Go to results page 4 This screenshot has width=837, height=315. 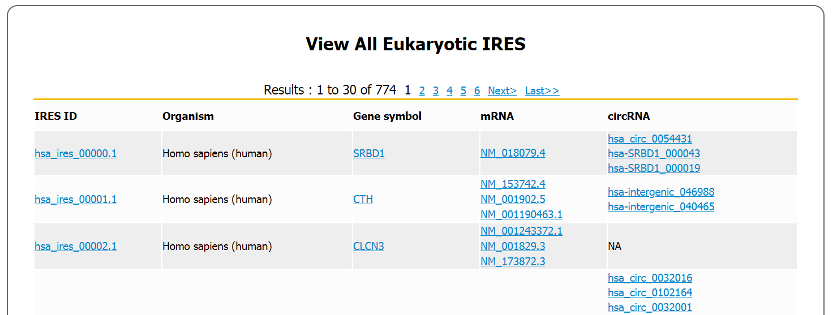tap(449, 90)
